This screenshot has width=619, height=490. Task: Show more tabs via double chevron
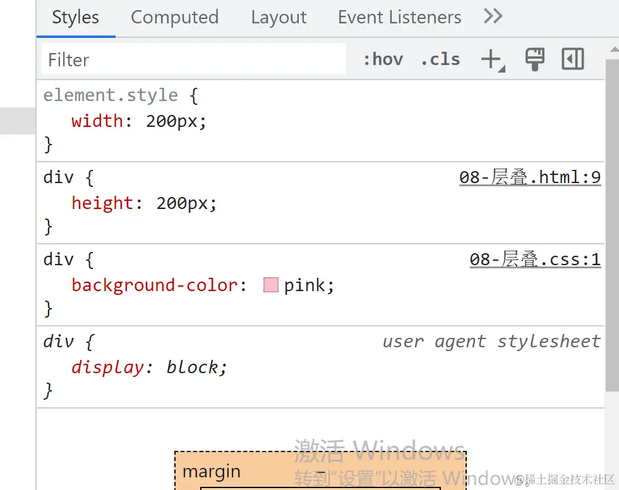(493, 16)
